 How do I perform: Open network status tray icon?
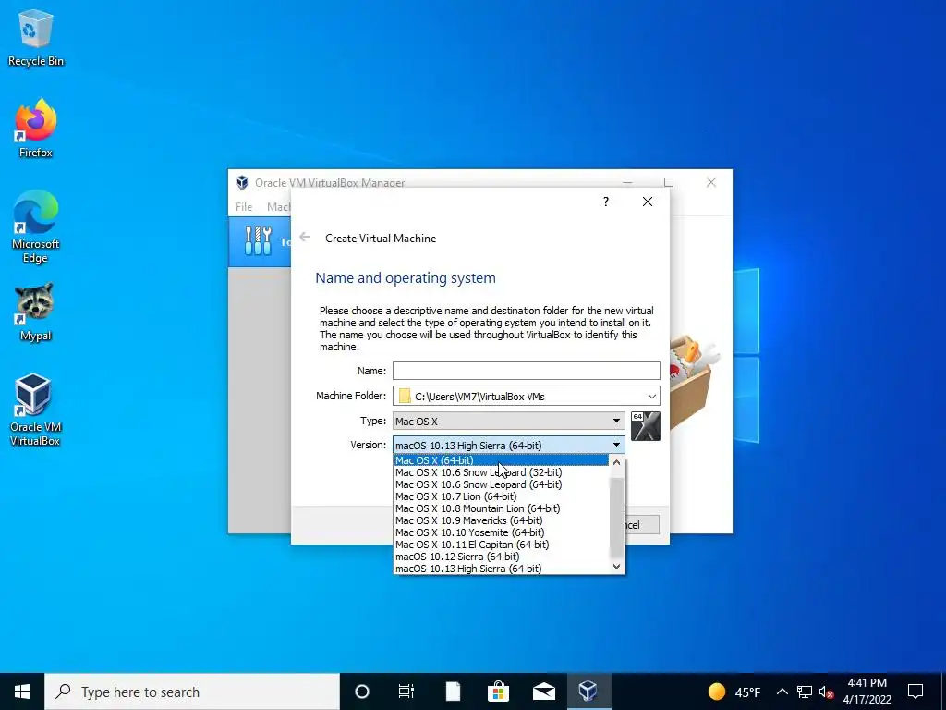(805, 692)
